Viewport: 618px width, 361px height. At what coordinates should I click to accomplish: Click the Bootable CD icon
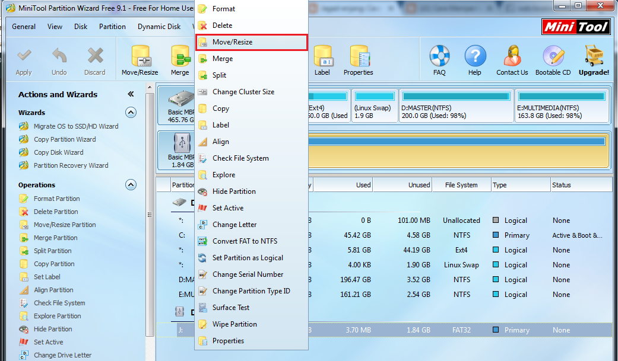pyautogui.click(x=553, y=56)
